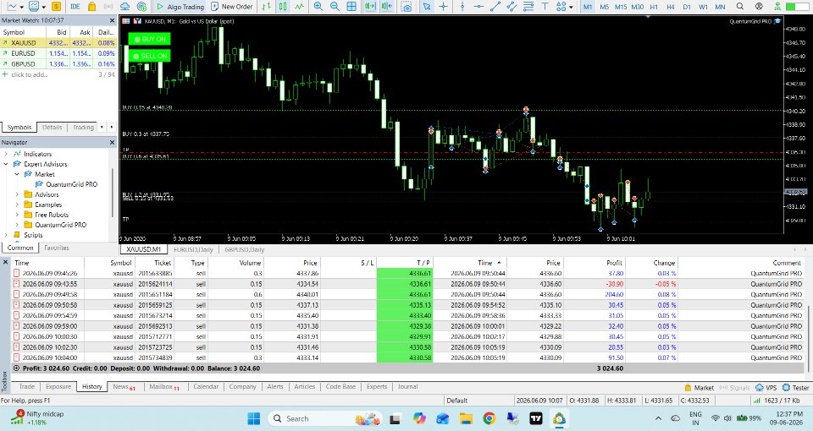Open the Journal tab in Toolbox
This screenshot has width=813, height=431.
[407, 386]
